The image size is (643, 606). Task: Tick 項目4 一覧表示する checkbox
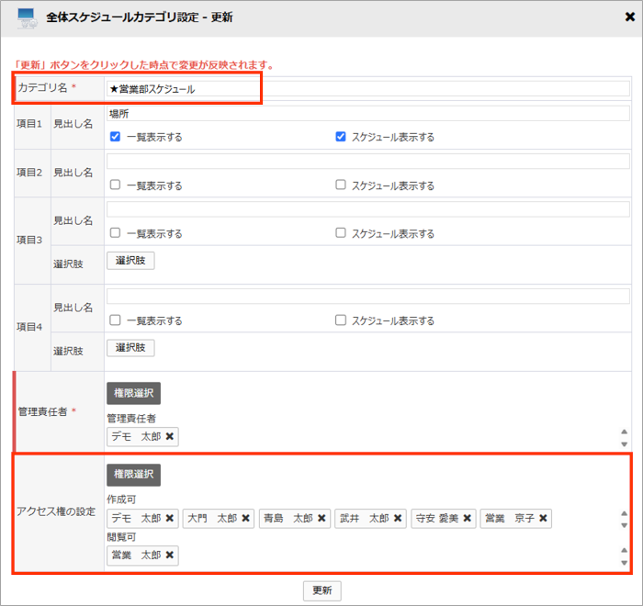tap(115, 320)
